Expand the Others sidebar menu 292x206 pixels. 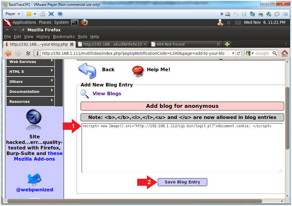[31, 82]
